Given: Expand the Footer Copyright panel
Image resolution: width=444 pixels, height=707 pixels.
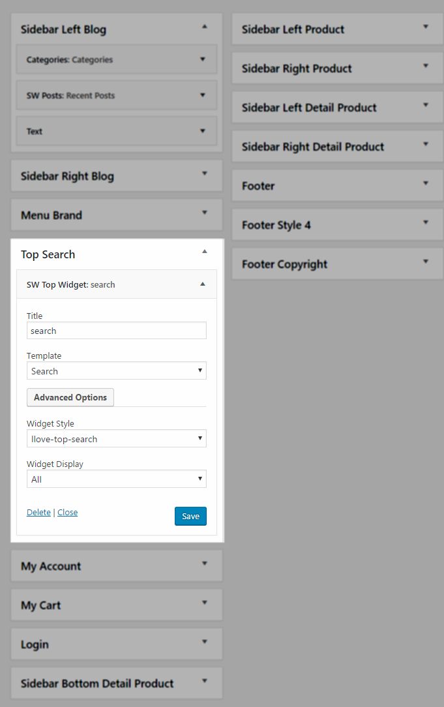Looking at the screenshot, I should coord(337,263).
